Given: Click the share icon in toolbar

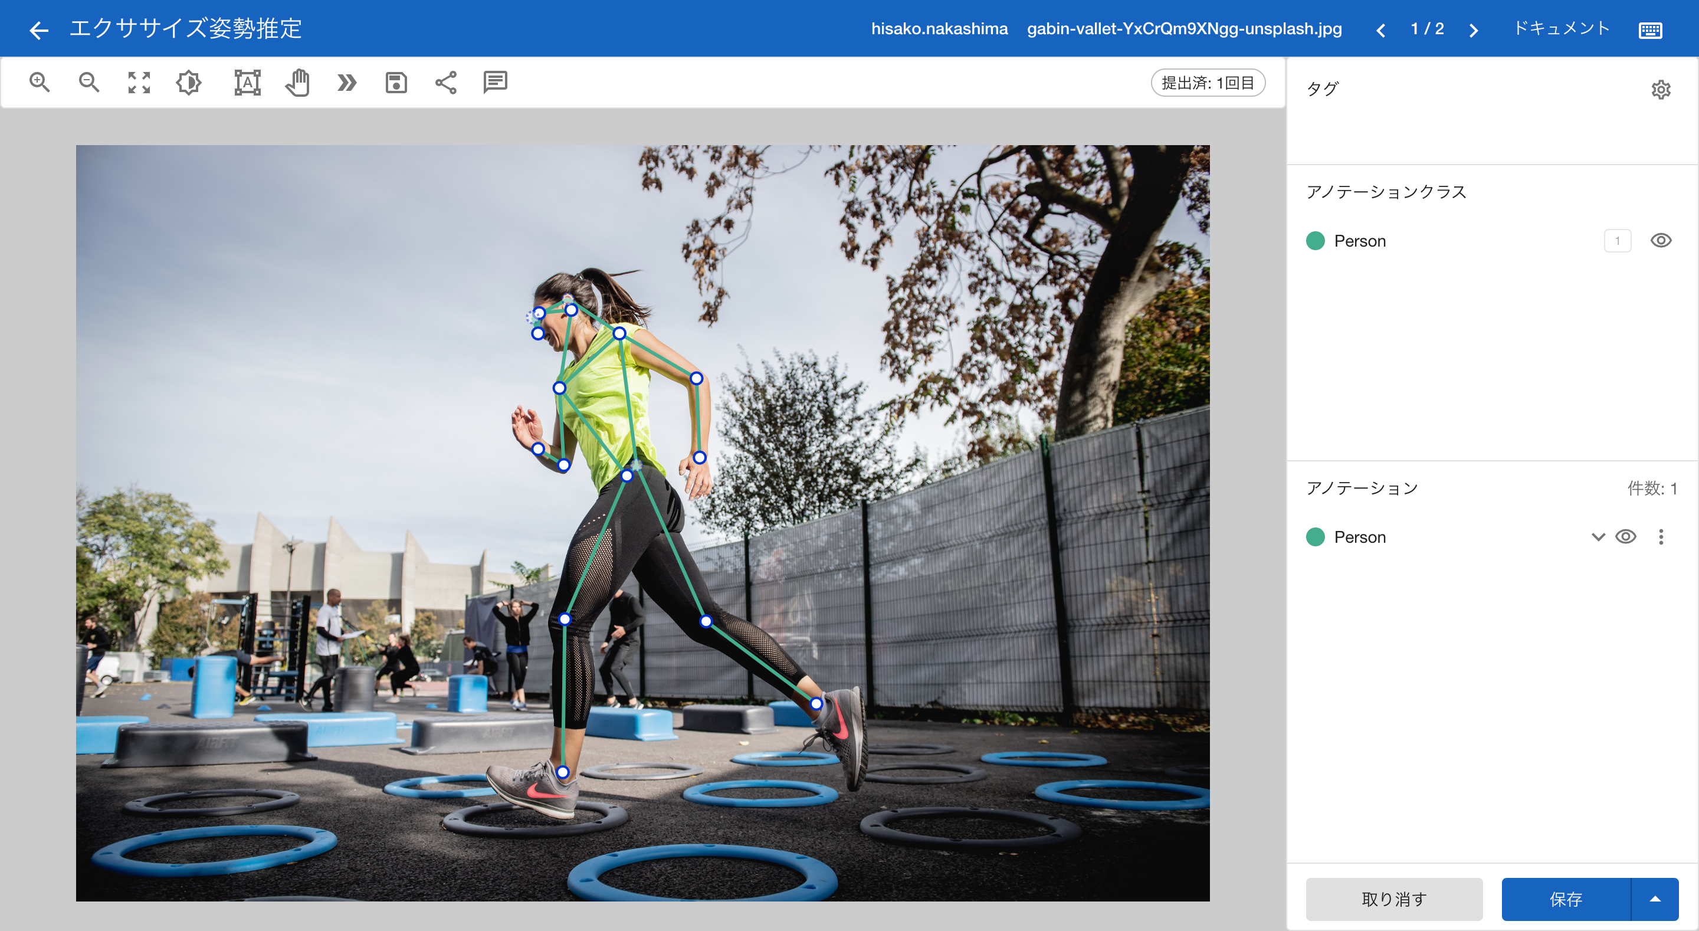Looking at the screenshot, I should click(x=446, y=83).
